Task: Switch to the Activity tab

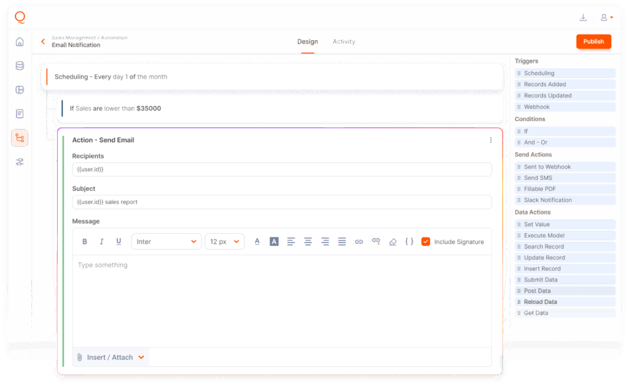Action: tap(343, 42)
